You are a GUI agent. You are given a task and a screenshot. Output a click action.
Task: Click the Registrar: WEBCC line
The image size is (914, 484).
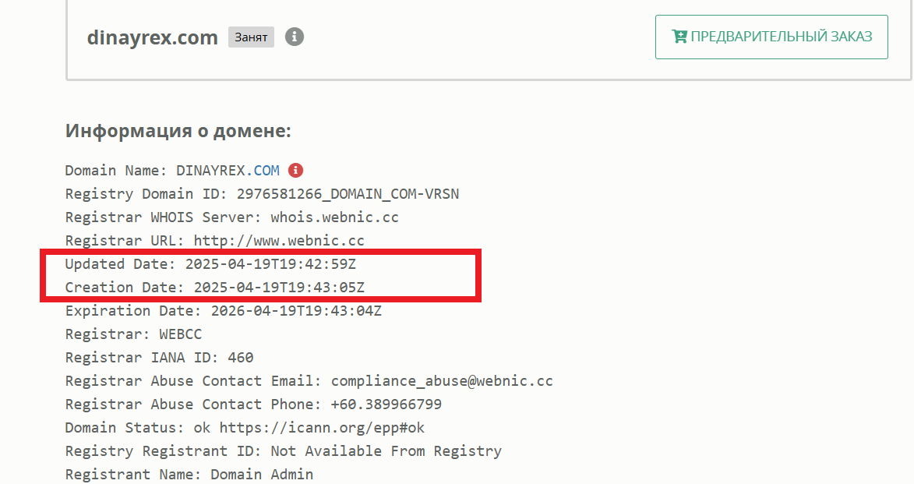(x=133, y=334)
